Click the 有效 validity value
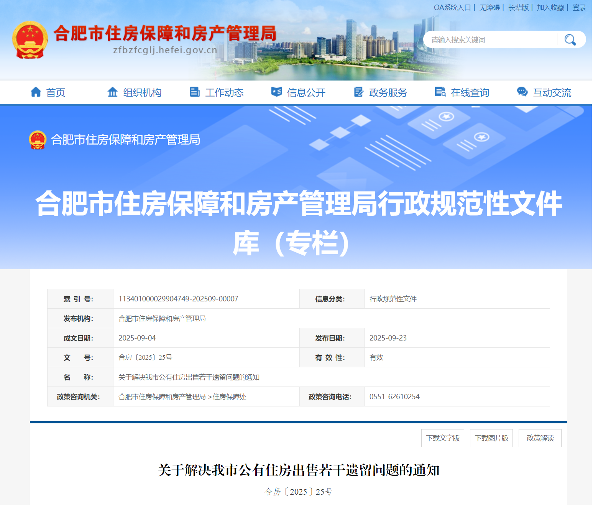This screenshot has height=505, width=593. click(x=376, y=357)
